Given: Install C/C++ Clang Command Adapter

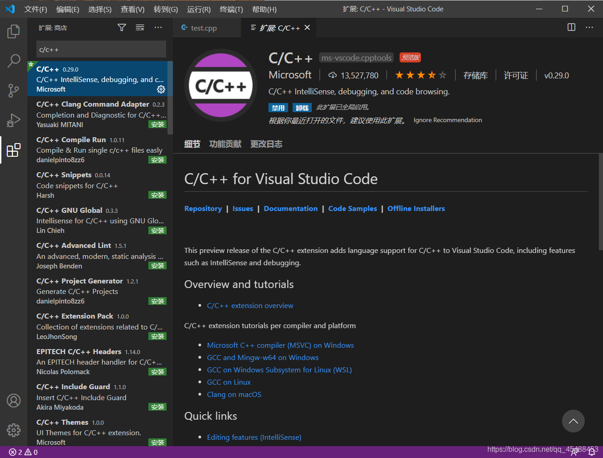Looking at the screenshot, I should point(157,124).
